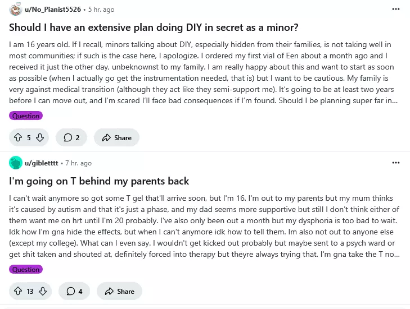Screen dimensions: 410x309
Task: Open comments on the DIY secret post
Action: (x=71, y=137)
